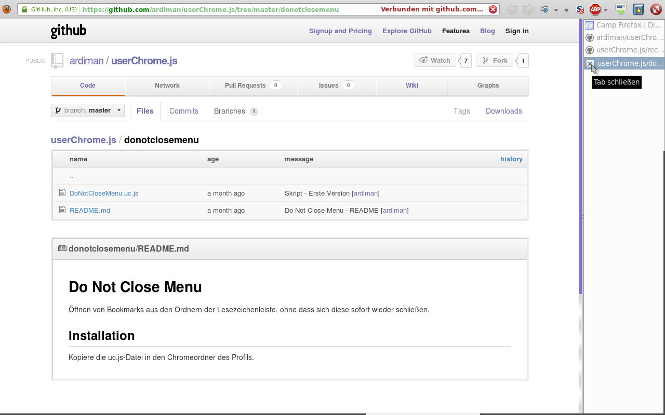Open the branch: master dropdown
Screen dimensions: 665x415
pyautogui.click(x=88, y=110)
